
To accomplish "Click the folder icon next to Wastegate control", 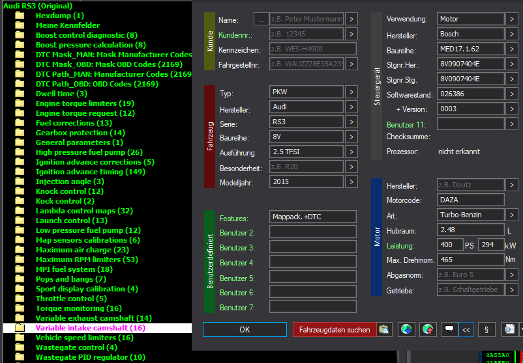I will [x=20, y=347].
